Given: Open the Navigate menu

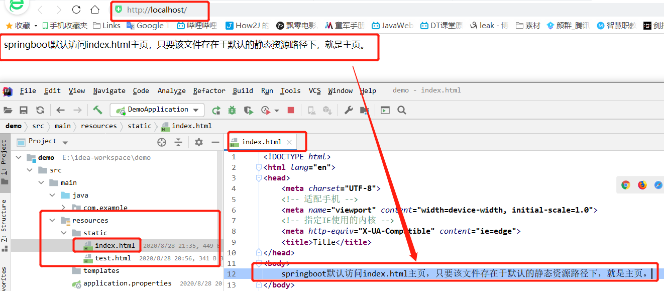Looking at the screenshot, I should coord(109,90).
